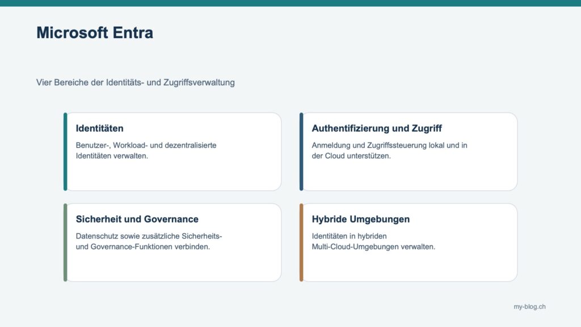Select the Sicherheit und Governance heading
The image size is (581, 327).
[x=137, y=219]
